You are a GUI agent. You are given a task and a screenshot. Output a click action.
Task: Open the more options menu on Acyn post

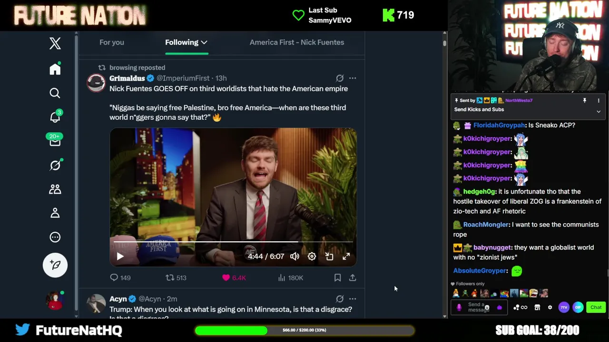pos(353,299)
